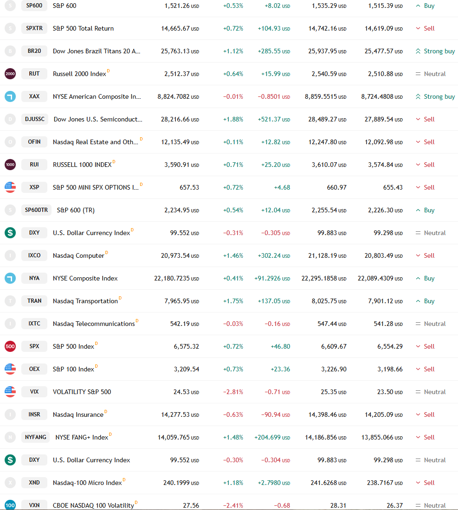458x510 pixels.
Task: Select the RUT ticker badge
Action: click(x=34, y=74)
